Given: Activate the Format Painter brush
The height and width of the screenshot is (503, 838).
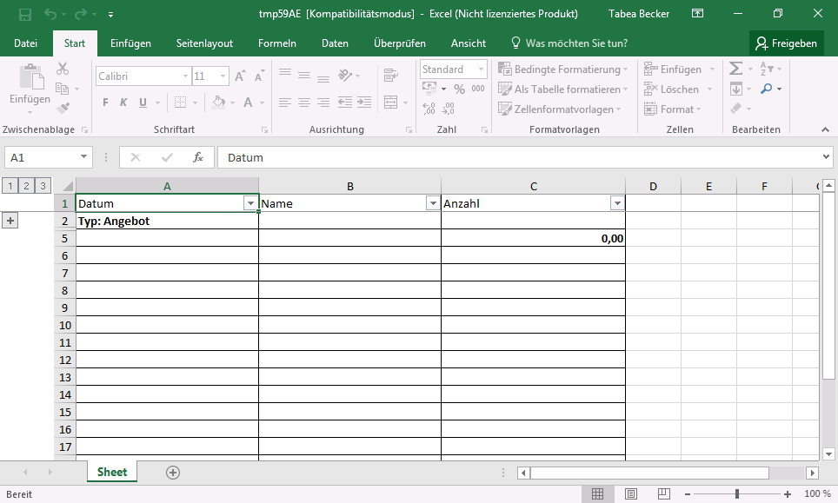Looking at the screenshot, I should click(63, 109).
